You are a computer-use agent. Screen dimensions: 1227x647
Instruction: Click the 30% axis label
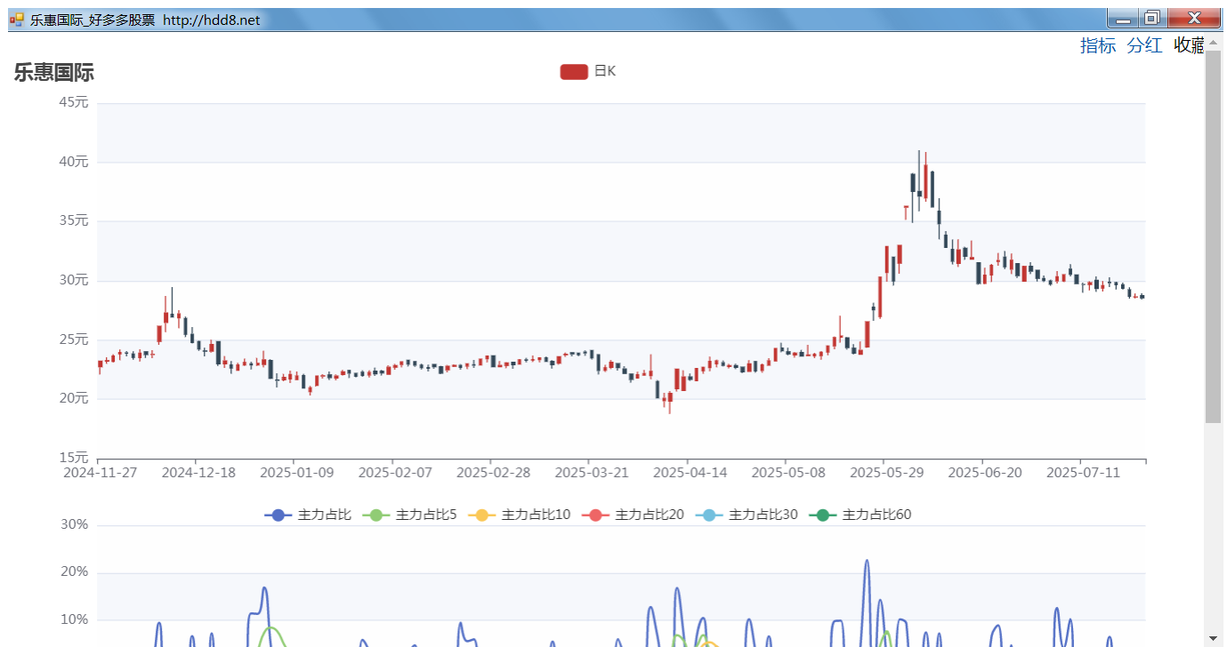74,524
